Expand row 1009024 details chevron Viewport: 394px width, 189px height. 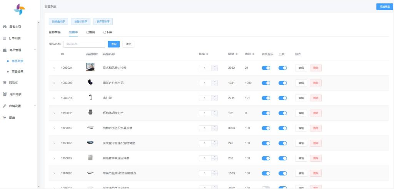[x=54, y=68]
